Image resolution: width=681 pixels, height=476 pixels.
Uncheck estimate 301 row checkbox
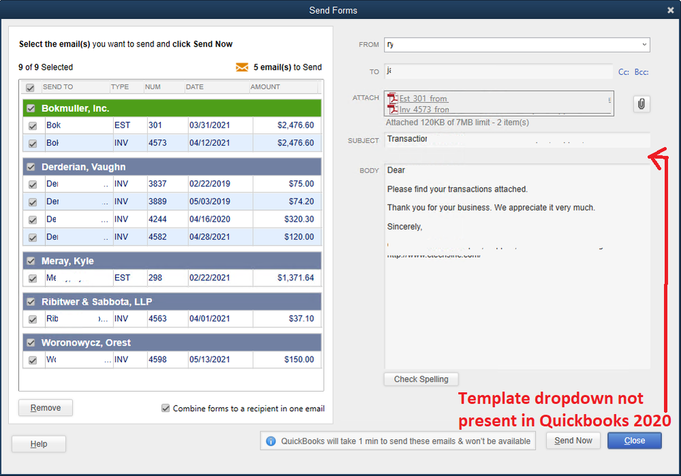(x=33, y=126)
